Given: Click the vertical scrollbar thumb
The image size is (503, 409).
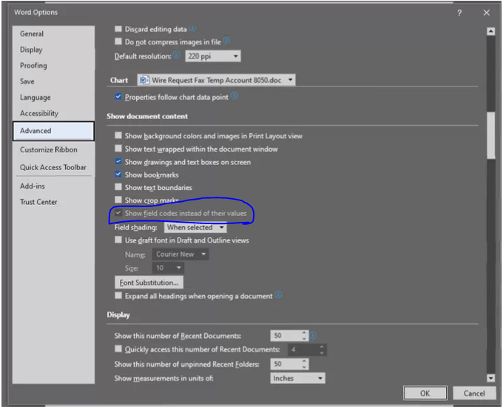Looking at the screenshot, I should [x=490, y=135].
